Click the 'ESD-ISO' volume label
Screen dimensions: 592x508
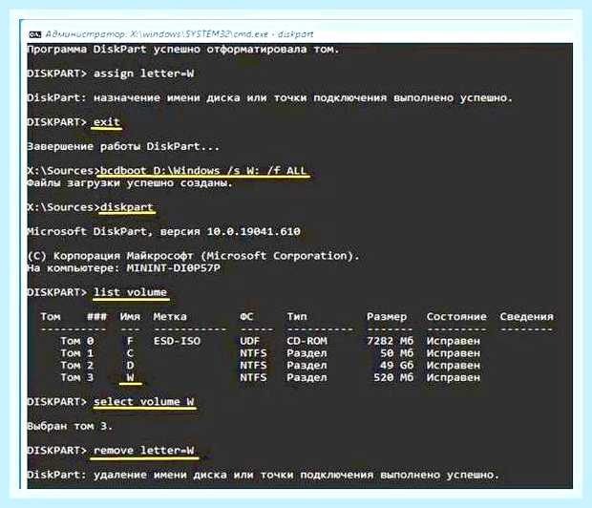pos(177,341)
